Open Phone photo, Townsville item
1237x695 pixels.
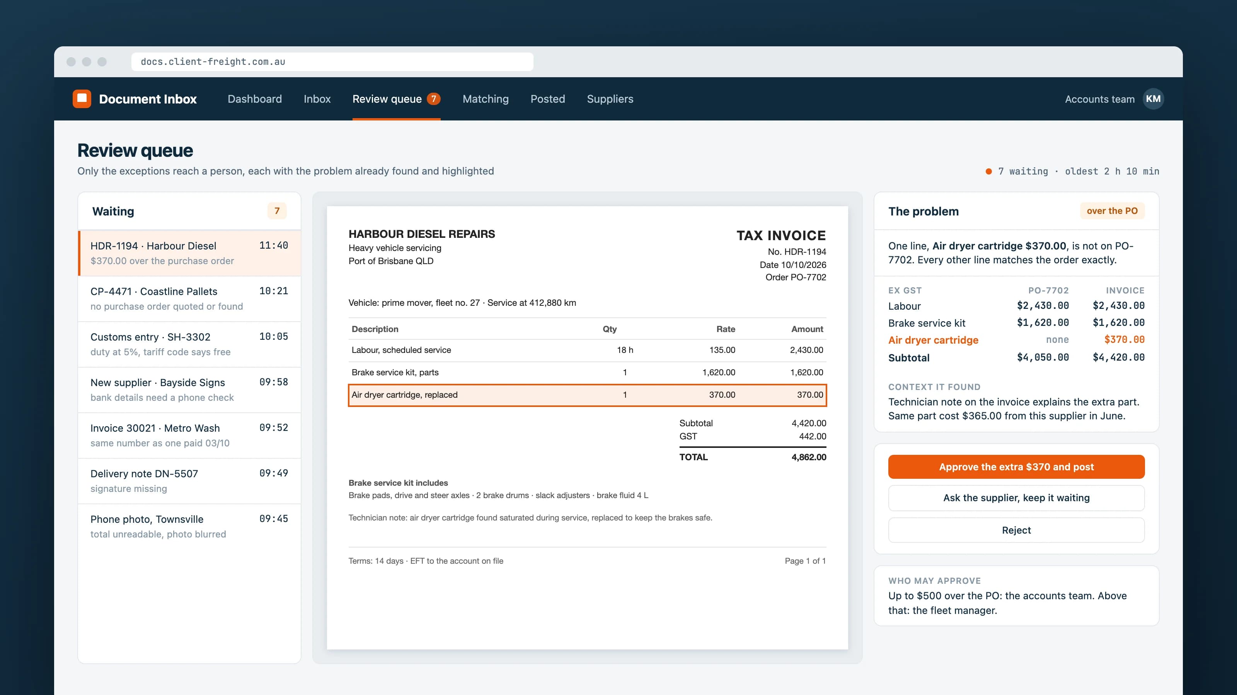point(189,527)
